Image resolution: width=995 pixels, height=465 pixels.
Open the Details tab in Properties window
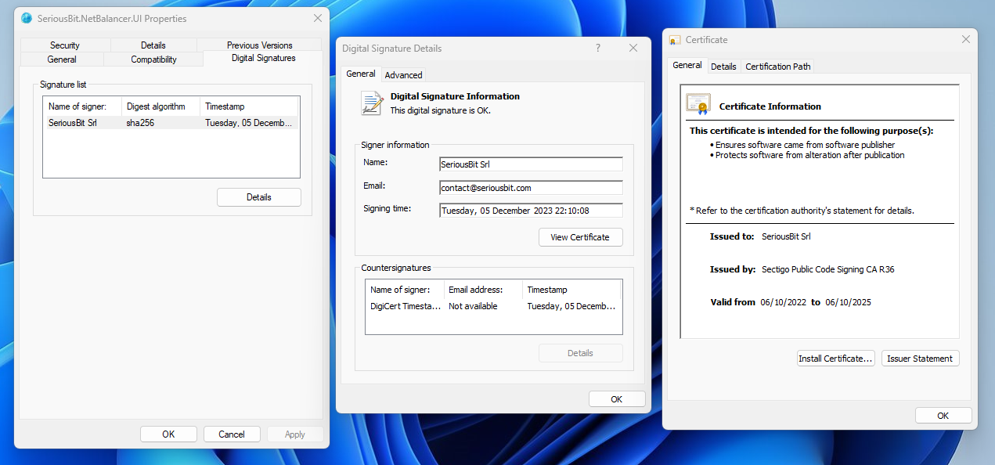tap(153, 45)
